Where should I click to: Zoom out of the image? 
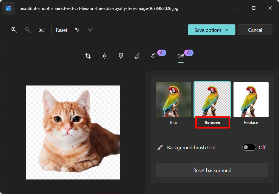pyautogui.click(x=28, y=30)
